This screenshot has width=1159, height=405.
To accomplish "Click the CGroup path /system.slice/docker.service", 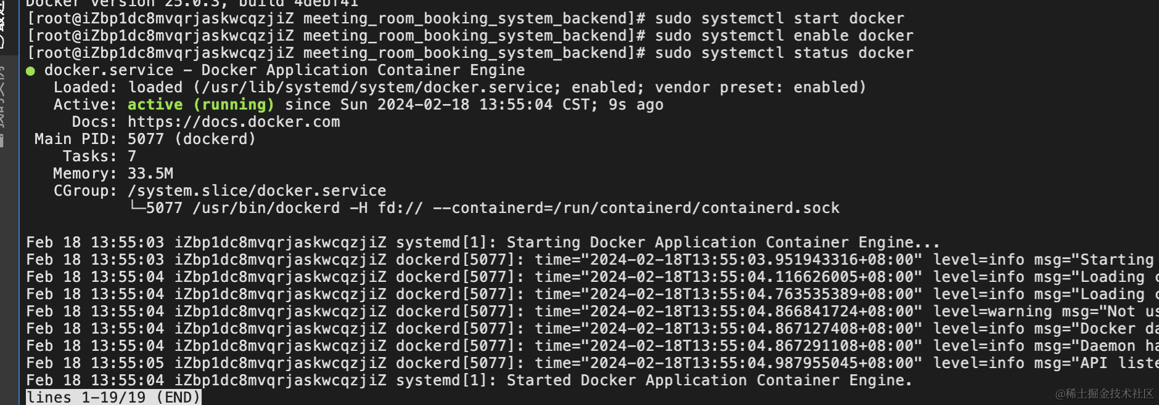I will coord(257,191).
